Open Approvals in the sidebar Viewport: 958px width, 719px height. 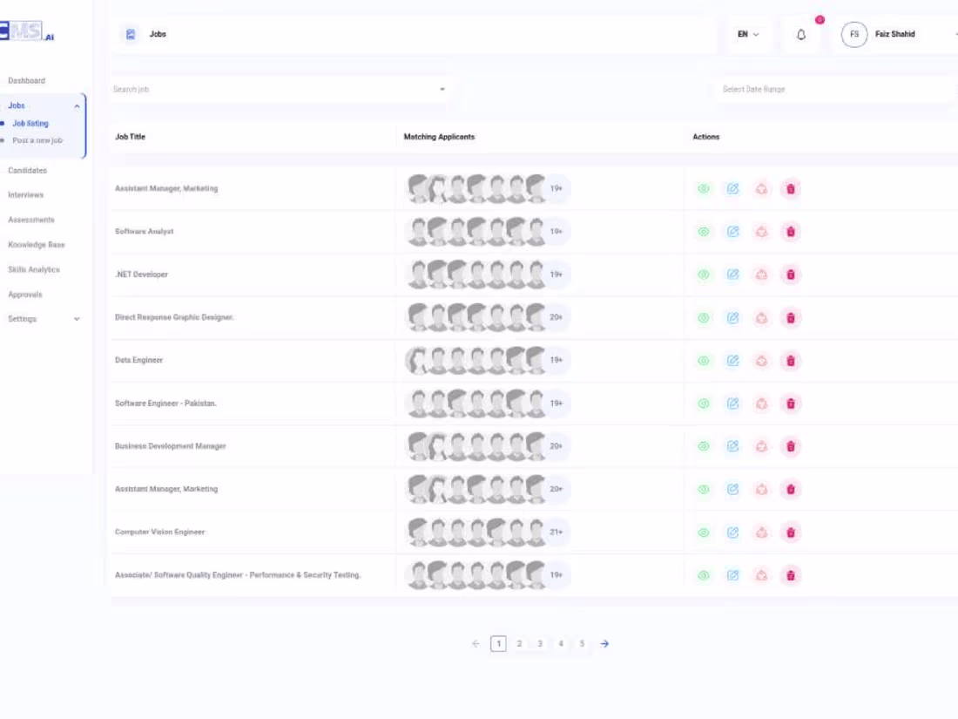[25, 295]
